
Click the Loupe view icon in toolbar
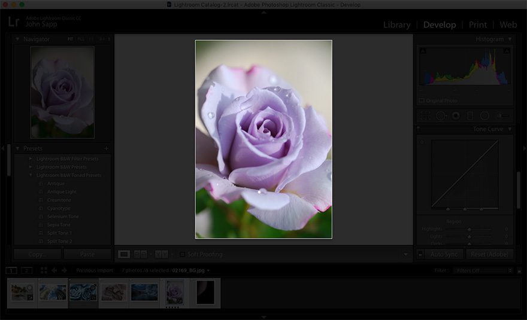click(124, 254)
